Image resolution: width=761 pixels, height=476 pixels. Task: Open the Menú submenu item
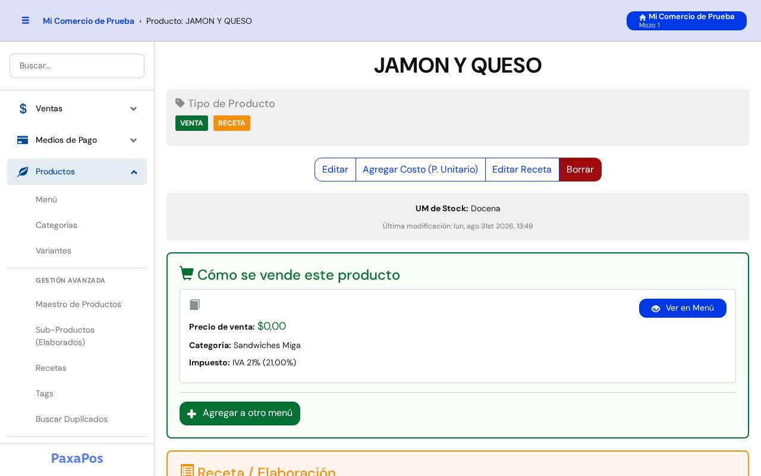[x=46, y=199]
